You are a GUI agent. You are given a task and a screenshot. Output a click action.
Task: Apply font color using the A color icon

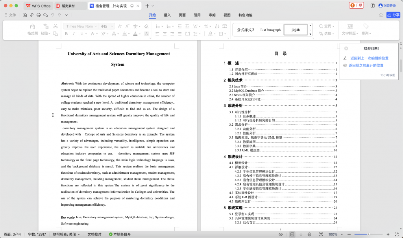[x=135, y=33]
